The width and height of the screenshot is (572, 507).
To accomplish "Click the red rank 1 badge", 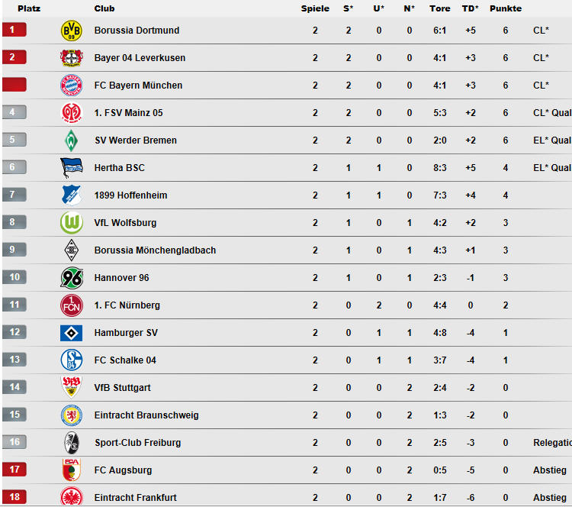I will point(14,30).
